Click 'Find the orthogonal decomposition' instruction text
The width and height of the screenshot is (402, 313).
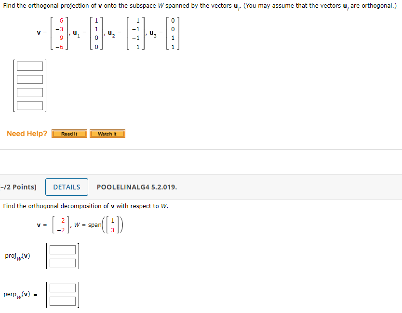click(86, 206)
